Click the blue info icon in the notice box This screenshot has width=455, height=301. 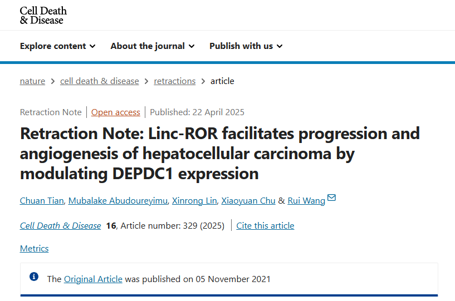pyautogui.click(x=34, y=277)
